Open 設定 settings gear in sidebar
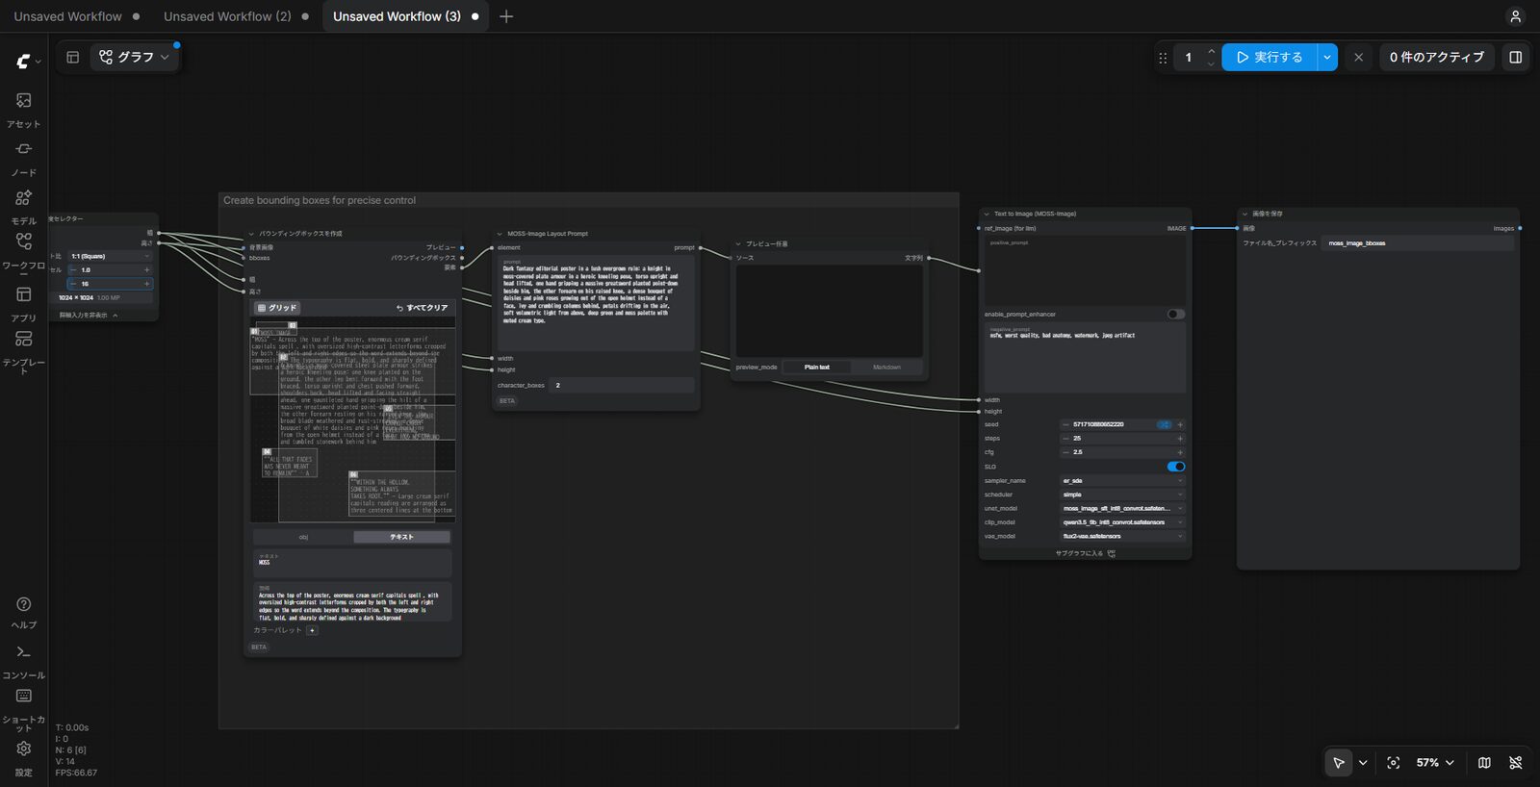 pos(23,758)
